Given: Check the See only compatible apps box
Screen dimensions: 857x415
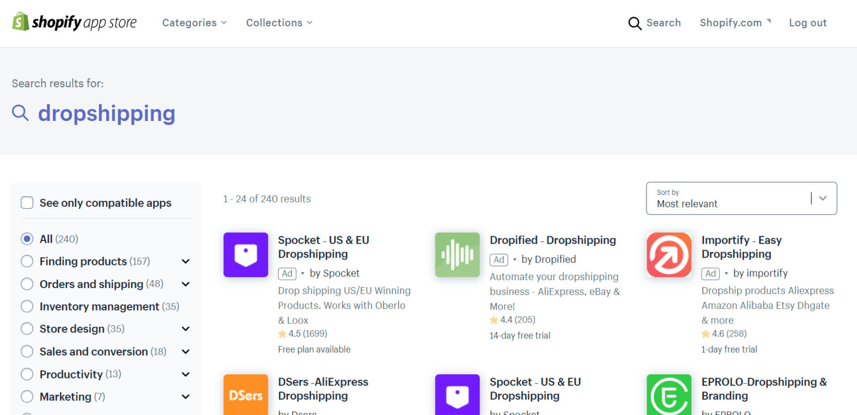Looking at the screenshot, I should pos(27,203).
